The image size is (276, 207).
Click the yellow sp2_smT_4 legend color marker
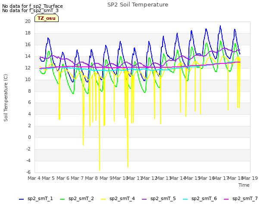click(103, 199)
